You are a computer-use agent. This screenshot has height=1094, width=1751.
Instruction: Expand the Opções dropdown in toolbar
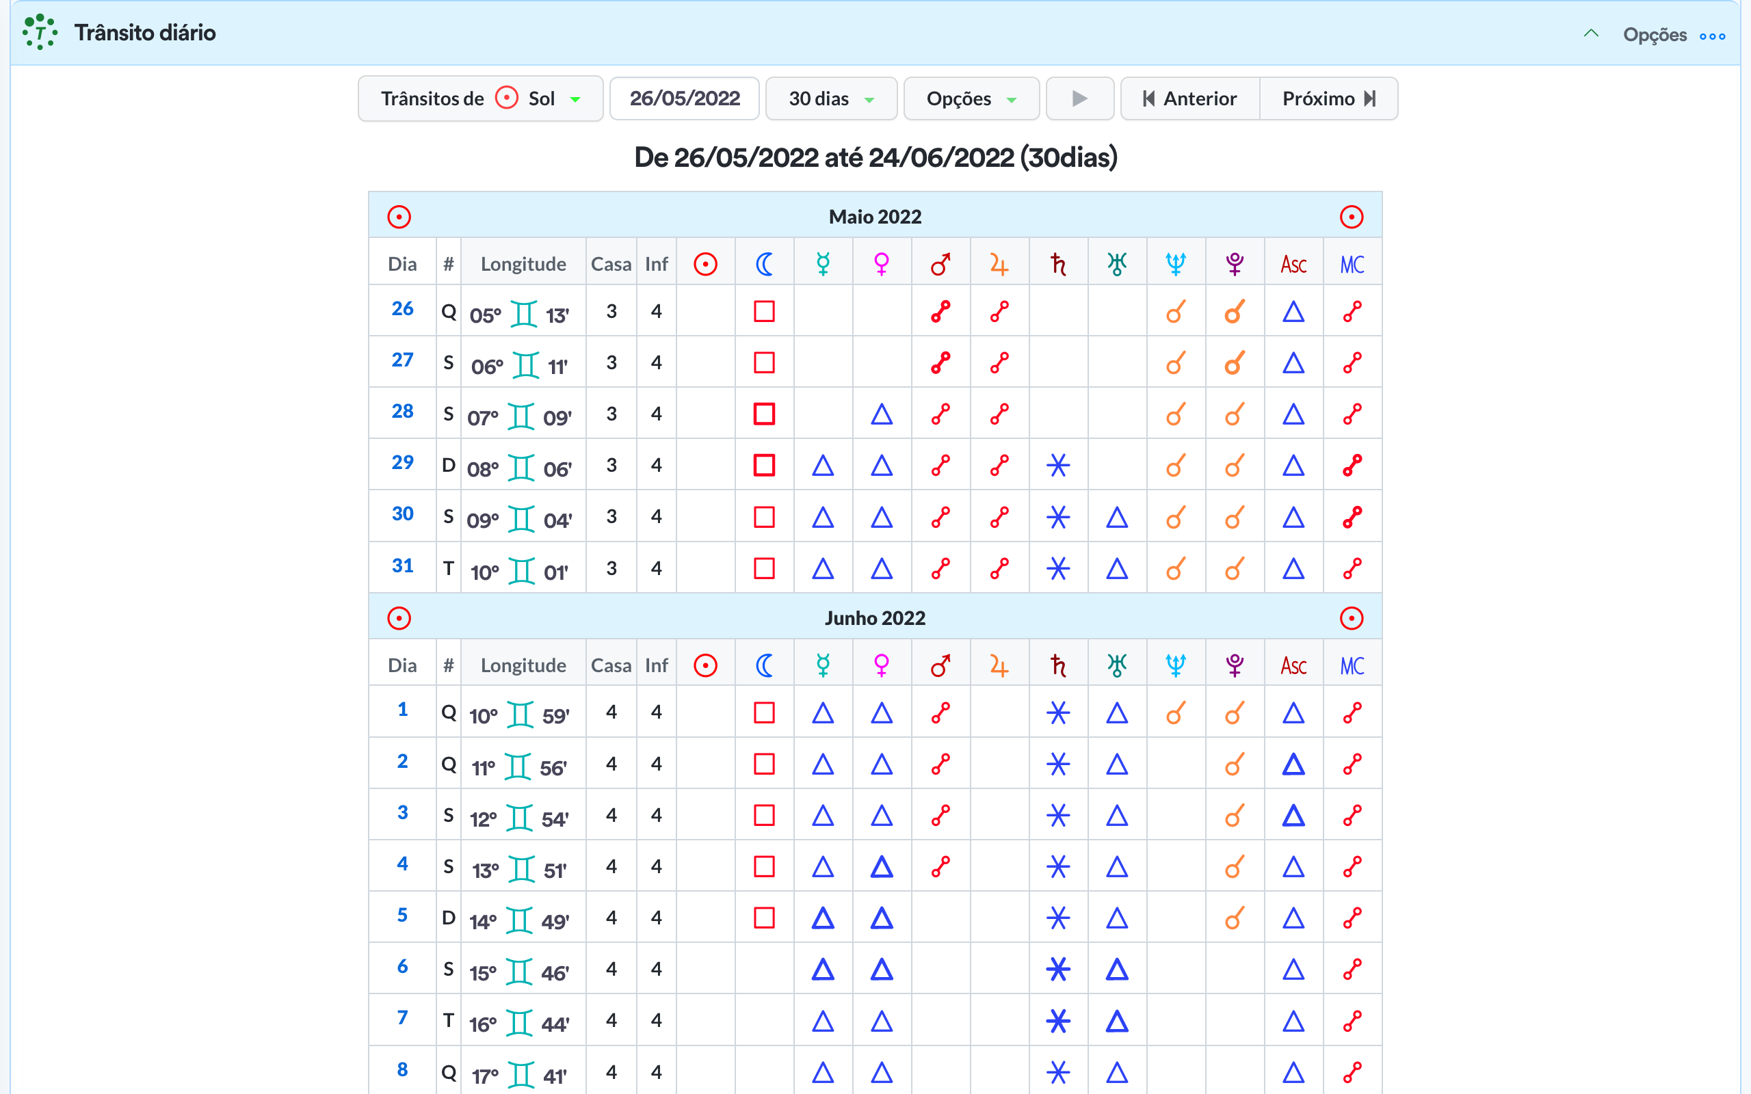coord(971,98)
